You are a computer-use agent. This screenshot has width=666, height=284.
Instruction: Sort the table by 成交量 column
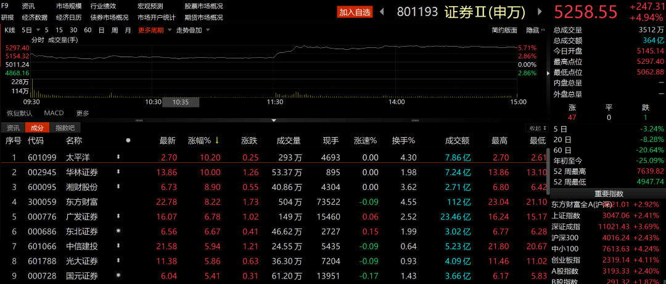pos(289,141)
